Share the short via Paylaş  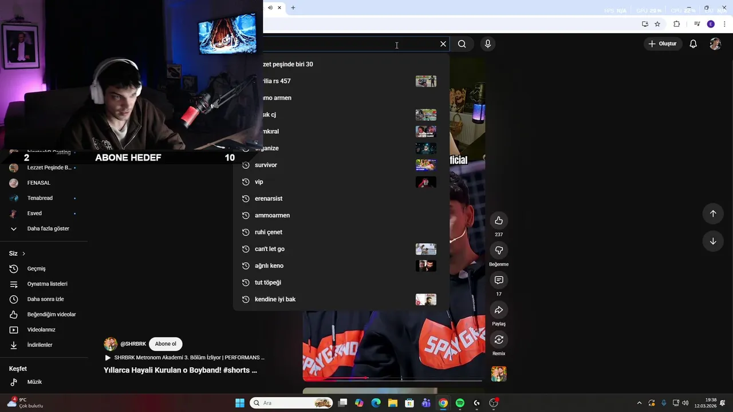tap(499, 310)
